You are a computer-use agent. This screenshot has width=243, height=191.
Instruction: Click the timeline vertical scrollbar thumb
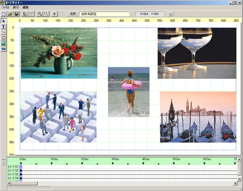click(x=240, y=168)
